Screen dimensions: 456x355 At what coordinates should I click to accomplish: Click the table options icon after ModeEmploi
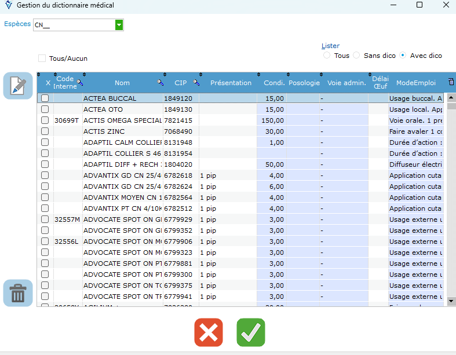pyautogui.click(x=451, y=82)
